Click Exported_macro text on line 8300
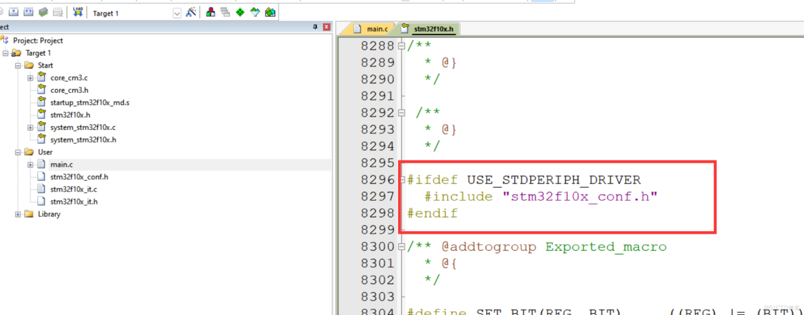The width and height of the screenshot is (804, 315). click(x=606, y=247)
